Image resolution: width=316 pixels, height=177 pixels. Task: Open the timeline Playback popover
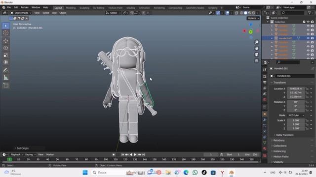[x=16, y=155]
